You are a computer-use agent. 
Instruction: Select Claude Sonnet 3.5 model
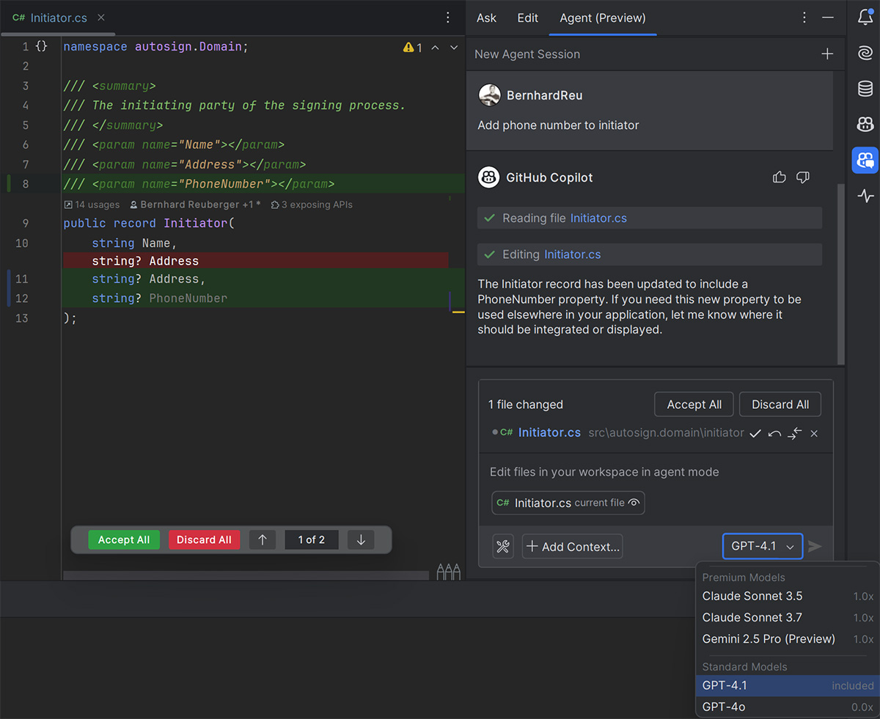[788, 596]
